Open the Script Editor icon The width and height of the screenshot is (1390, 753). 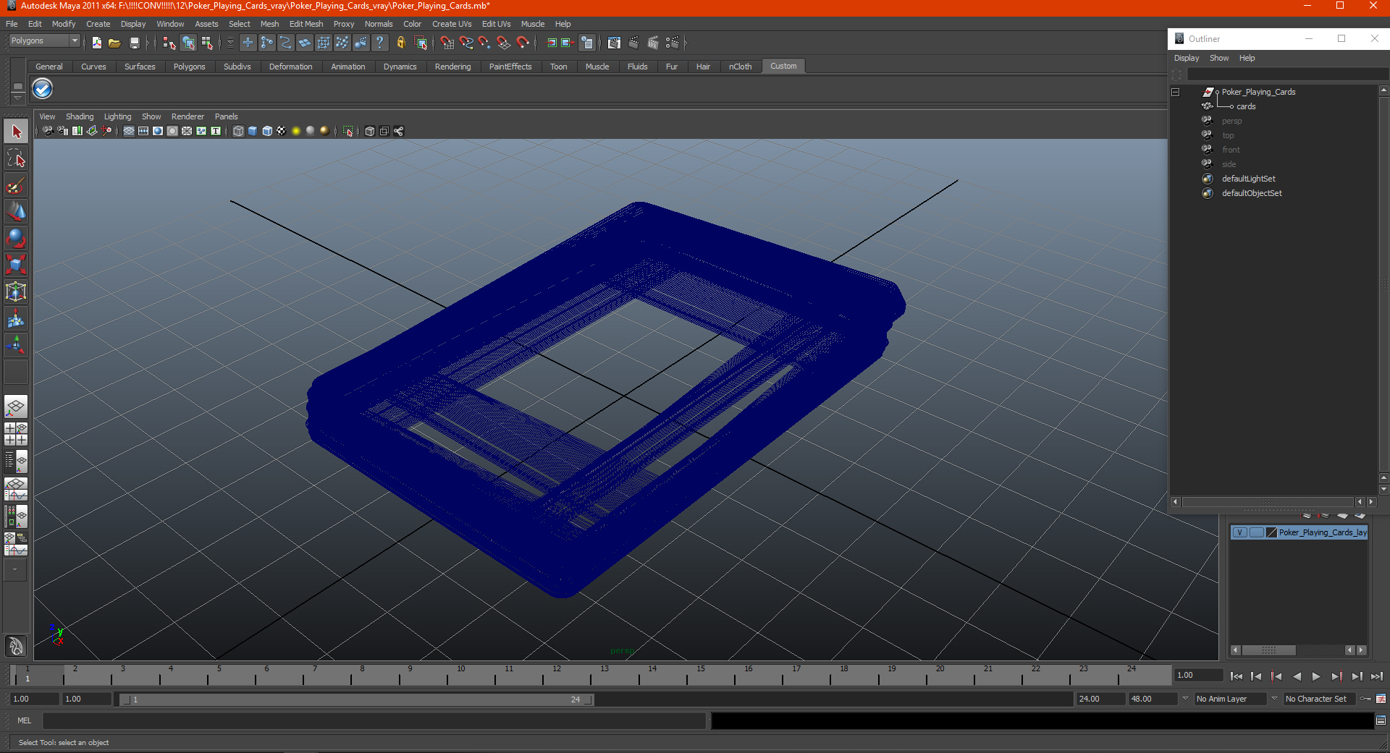pos(1381,720)
